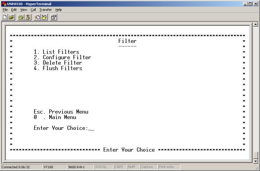The image size is (260, 171).
Task: Click the '1. List Filters' line
Action: pos(57,52)
